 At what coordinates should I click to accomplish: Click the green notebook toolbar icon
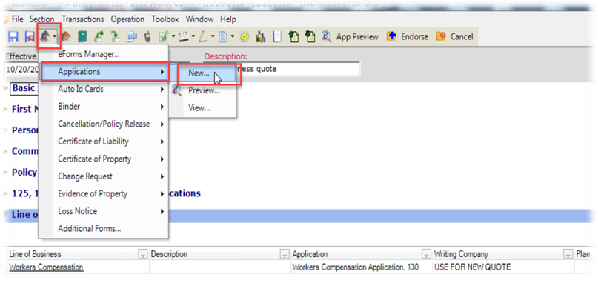coord(82,36)
